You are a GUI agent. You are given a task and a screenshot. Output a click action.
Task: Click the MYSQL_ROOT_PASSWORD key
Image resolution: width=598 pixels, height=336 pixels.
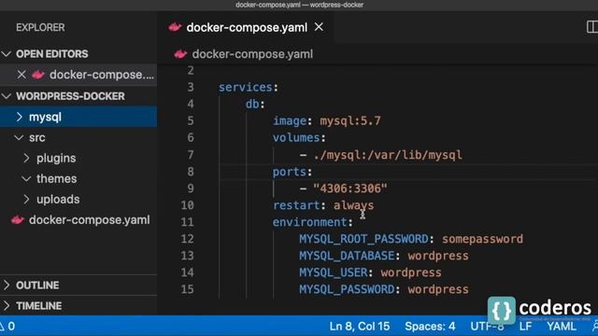point(363,239)
